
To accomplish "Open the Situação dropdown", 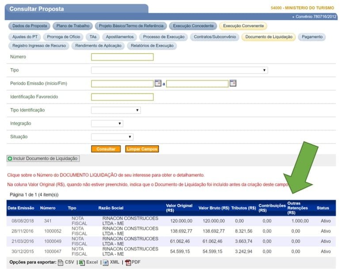I will [112, 137].
